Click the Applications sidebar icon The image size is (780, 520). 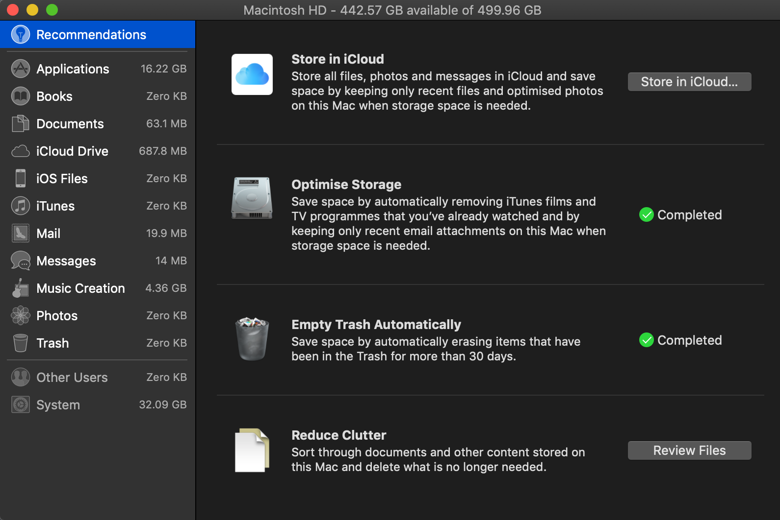tap(21, 69)
